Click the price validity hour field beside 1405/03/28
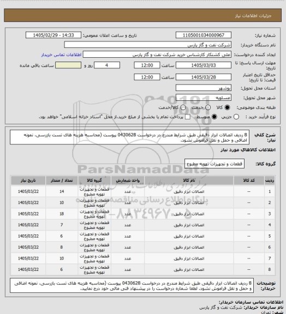The image size is (286, 314). click(147, 77)
